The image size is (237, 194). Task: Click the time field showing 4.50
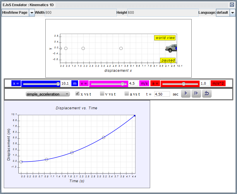coord(162,94)
